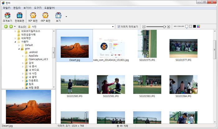Select the SG101581.JPG thumbnail
The image size is (218, 129).
pos(111,84)
